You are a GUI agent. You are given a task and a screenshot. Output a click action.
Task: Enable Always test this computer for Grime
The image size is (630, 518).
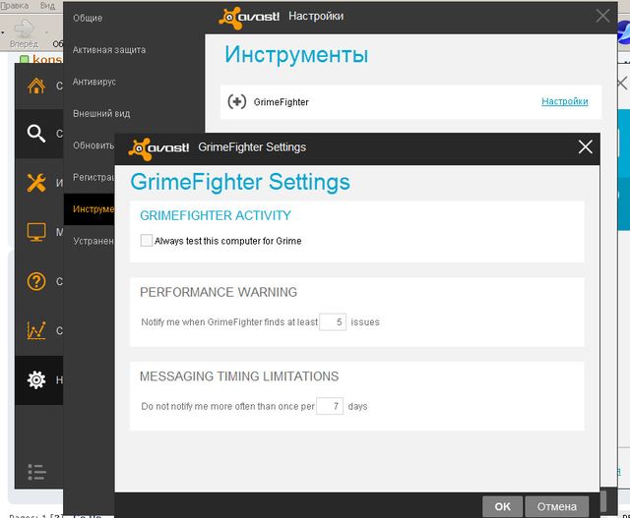pyautogui.click(x=147, y=241)
